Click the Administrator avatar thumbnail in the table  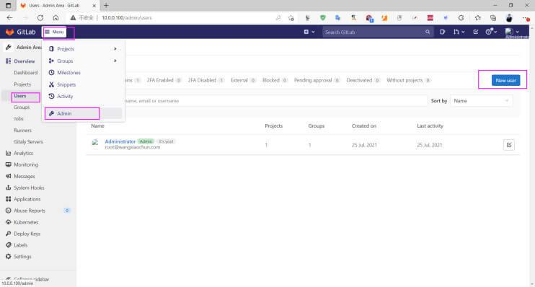click(95, 142)
